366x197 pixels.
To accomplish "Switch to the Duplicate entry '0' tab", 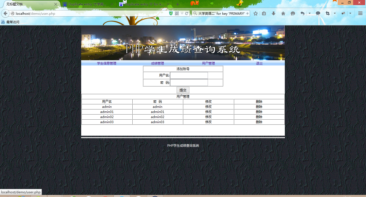I will coord(145,4).
